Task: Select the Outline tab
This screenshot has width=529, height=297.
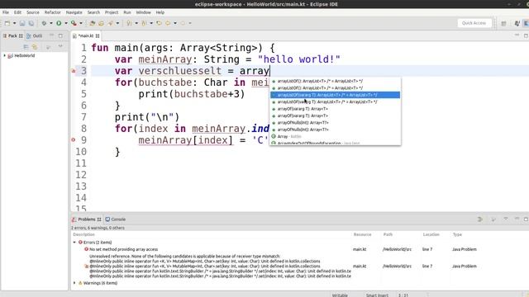Action: 35,35
